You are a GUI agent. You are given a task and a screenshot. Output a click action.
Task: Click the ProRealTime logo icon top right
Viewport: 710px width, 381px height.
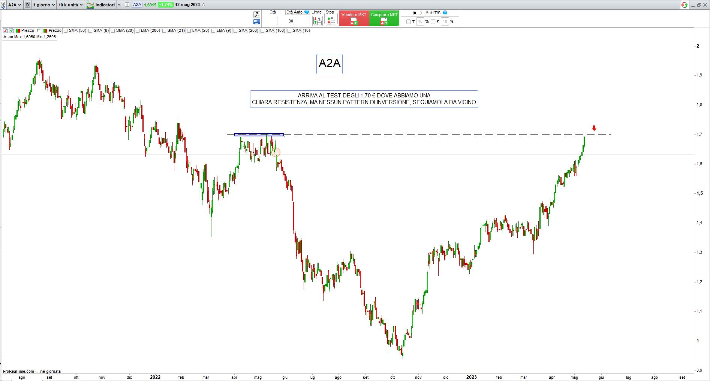pyautogui.click(x=685, y=5)
